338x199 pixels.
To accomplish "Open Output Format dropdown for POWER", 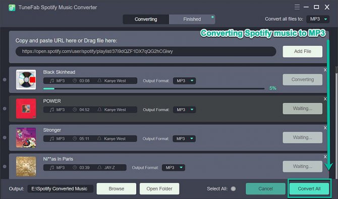I will pyautogui.click(x=184, y=110).
